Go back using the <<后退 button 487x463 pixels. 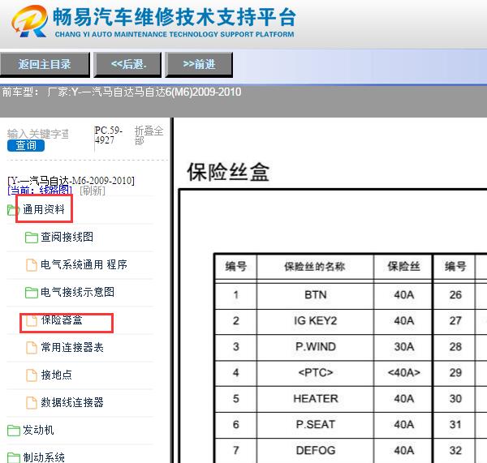click(x=127, y=65)
